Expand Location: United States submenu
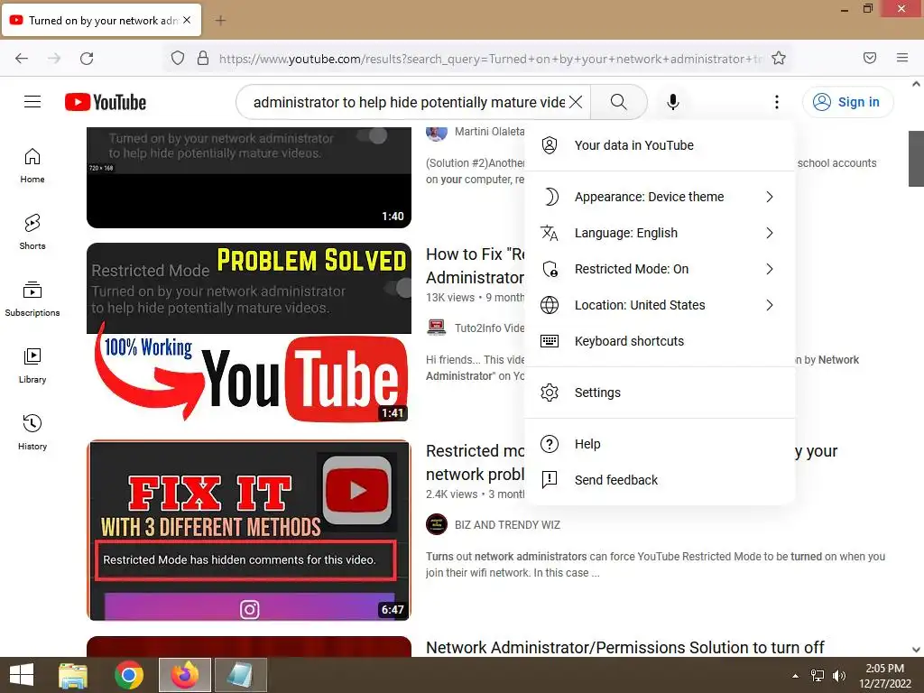The width and height of the screenshot is (924, 693). (660, 305)
